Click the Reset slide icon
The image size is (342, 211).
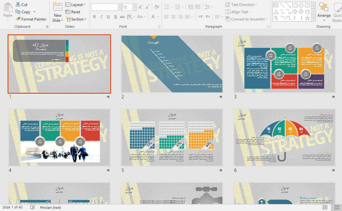click(x=73, y=12)
